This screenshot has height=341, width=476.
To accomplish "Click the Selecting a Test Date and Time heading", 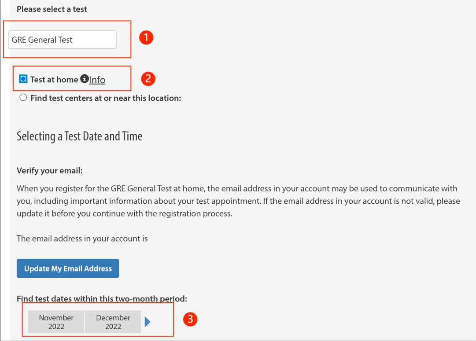I will click(80, 136).
